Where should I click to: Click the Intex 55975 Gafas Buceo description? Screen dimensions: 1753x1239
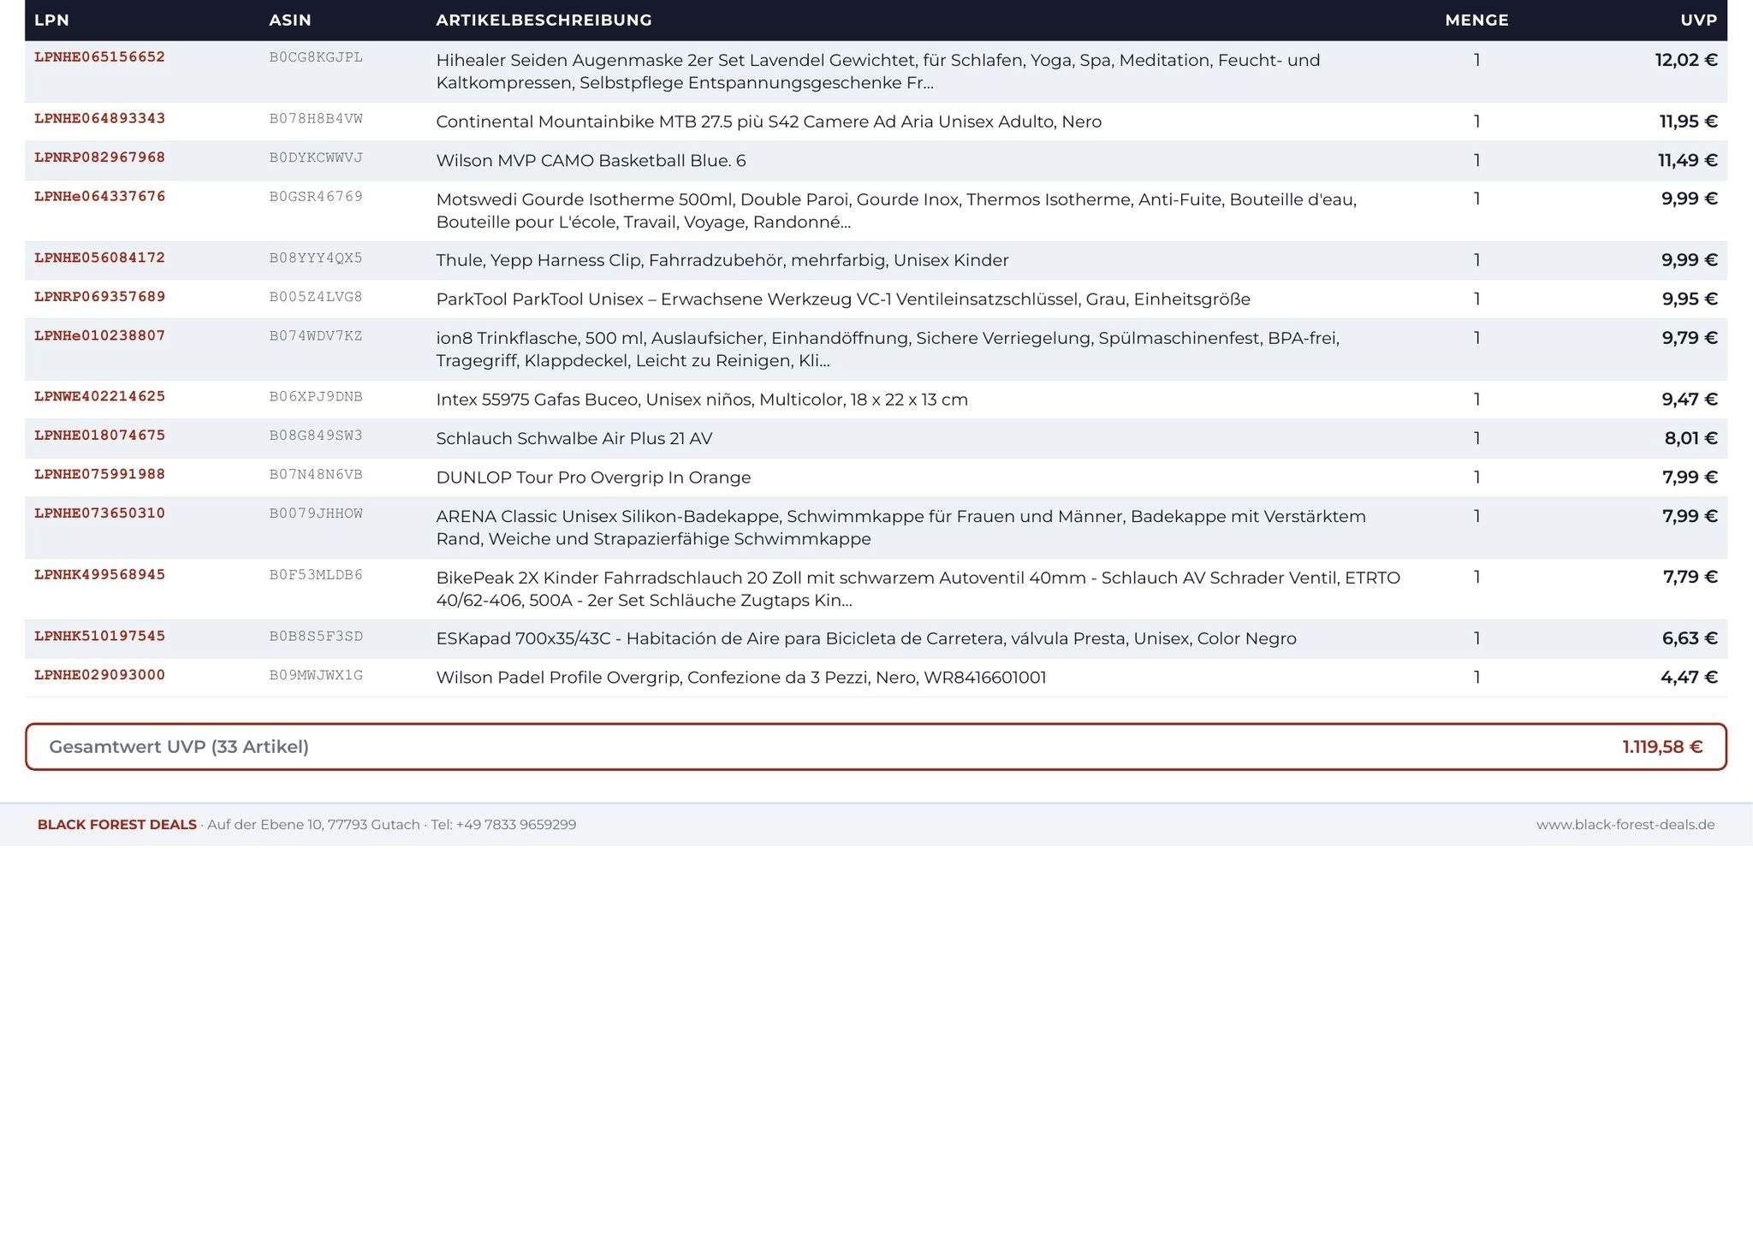[702, 400]
